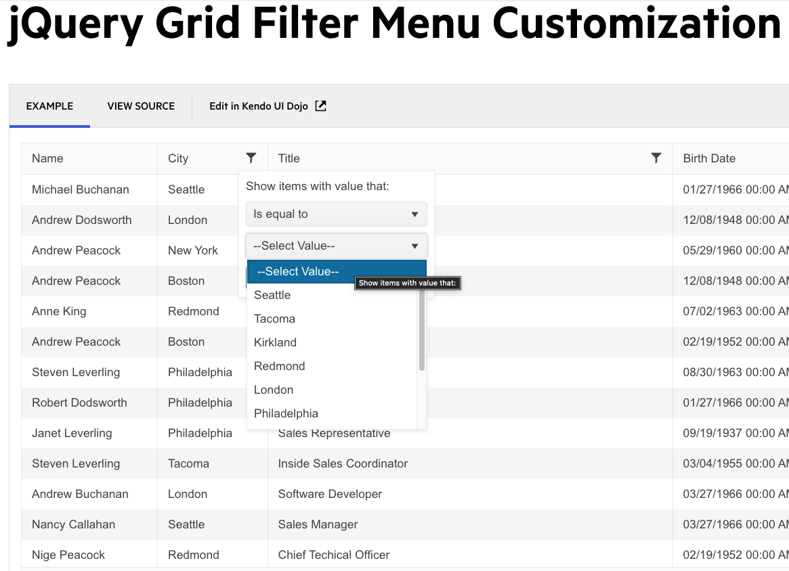The image size is (789, 571).
Task: Click the dropdown list scrollbar thumb
Action: coord(422,331)
